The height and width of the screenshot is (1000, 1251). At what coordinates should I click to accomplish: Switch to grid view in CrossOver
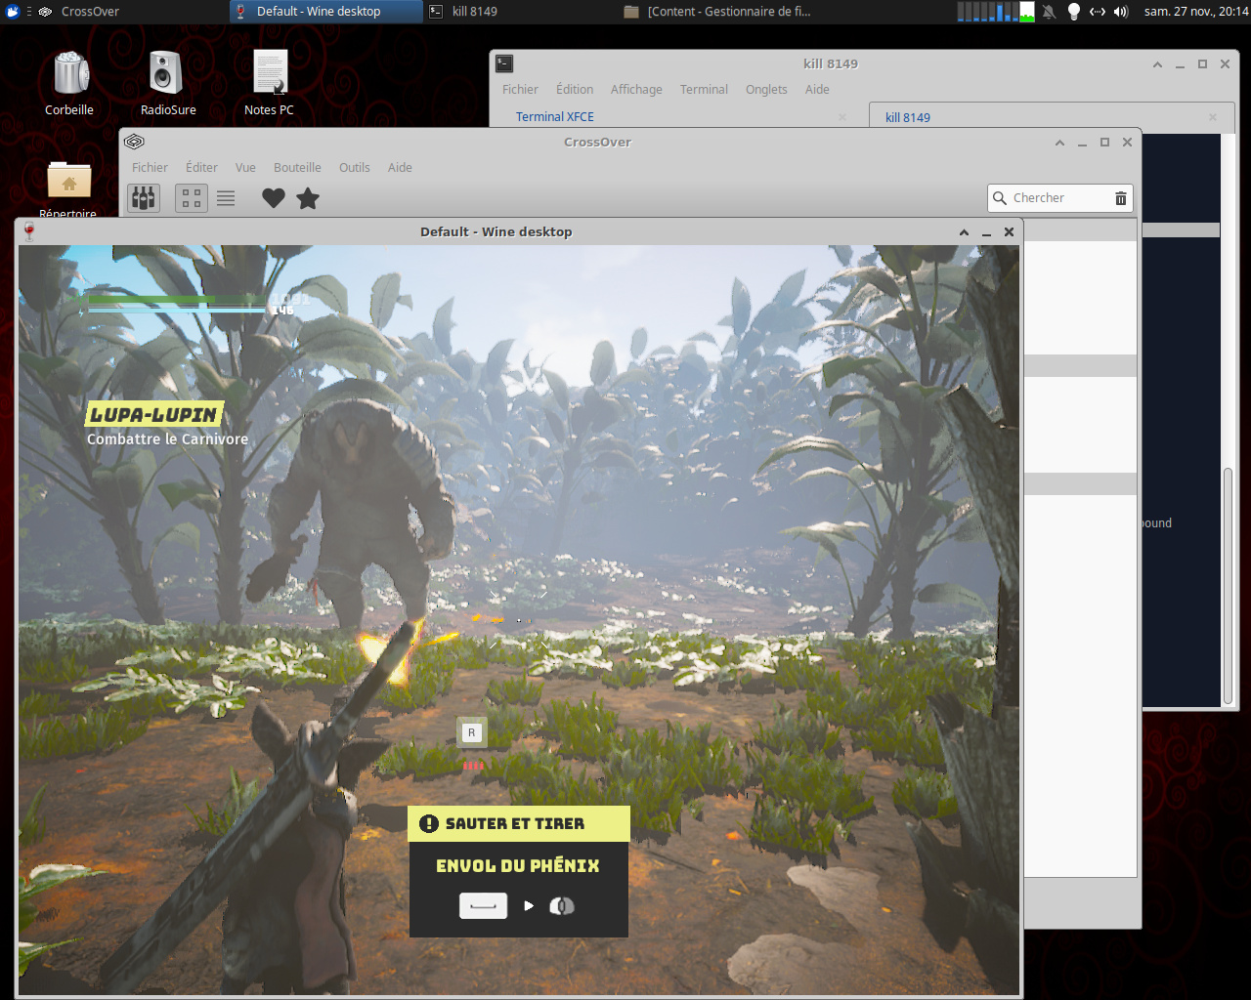pos(191,198)
